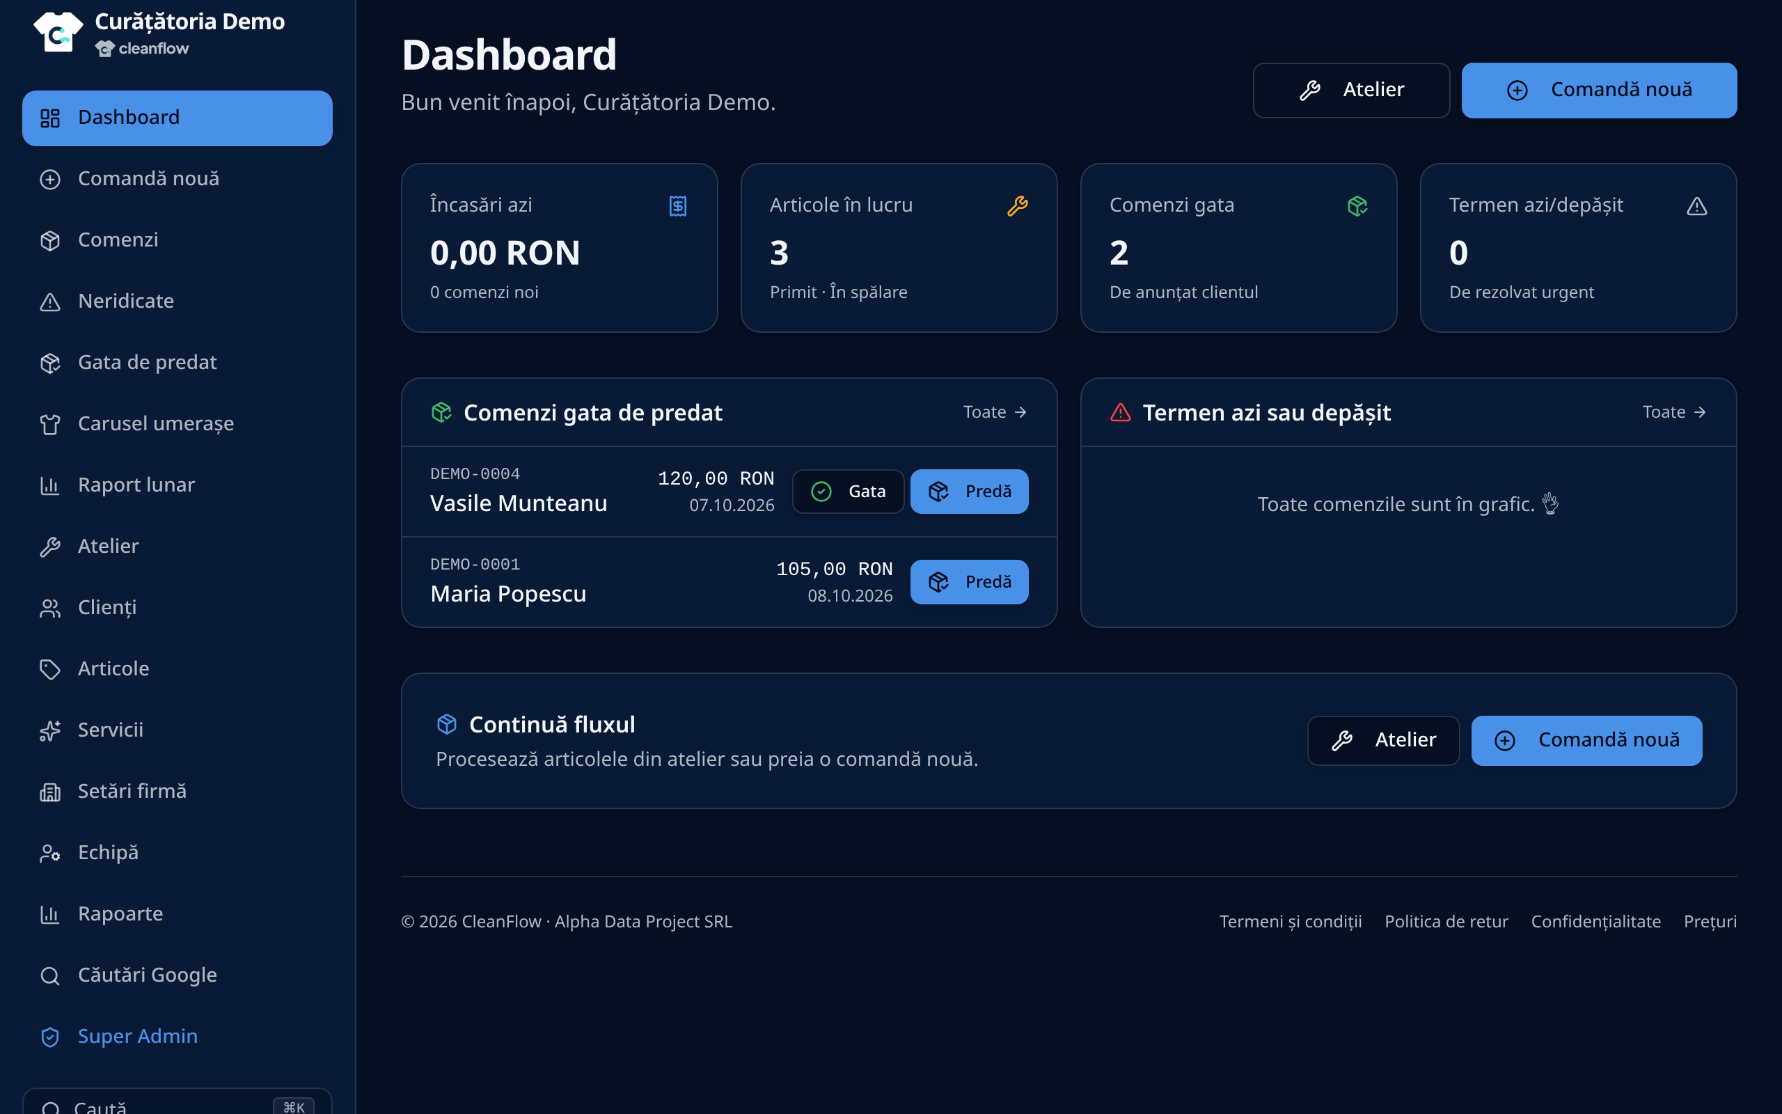Click the Maria Popescu customer name

508,594
